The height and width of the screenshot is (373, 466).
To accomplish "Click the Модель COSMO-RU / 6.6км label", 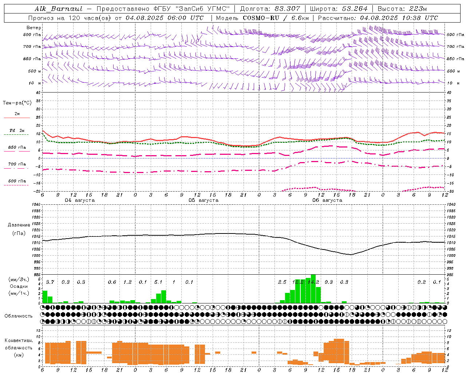I will (x=262, y=18).
